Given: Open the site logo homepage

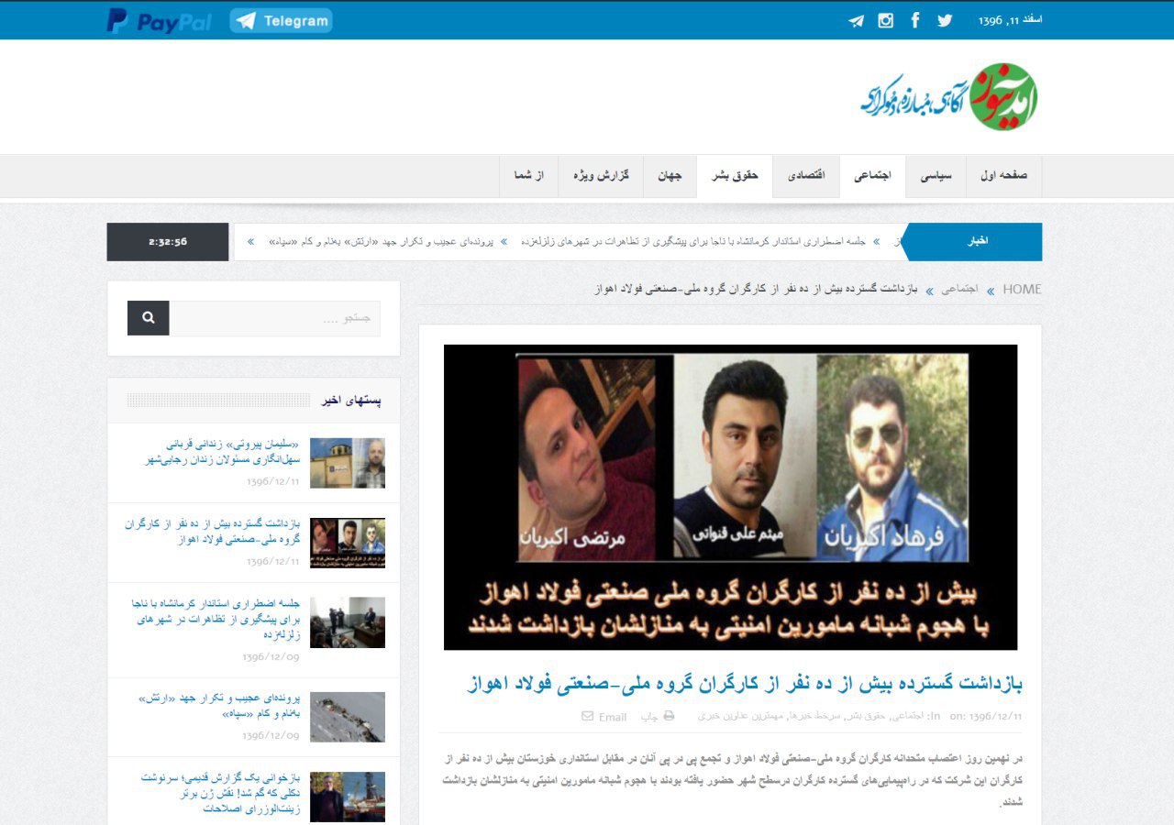Looking at the screenshot, I should click(x=948, y=96).
